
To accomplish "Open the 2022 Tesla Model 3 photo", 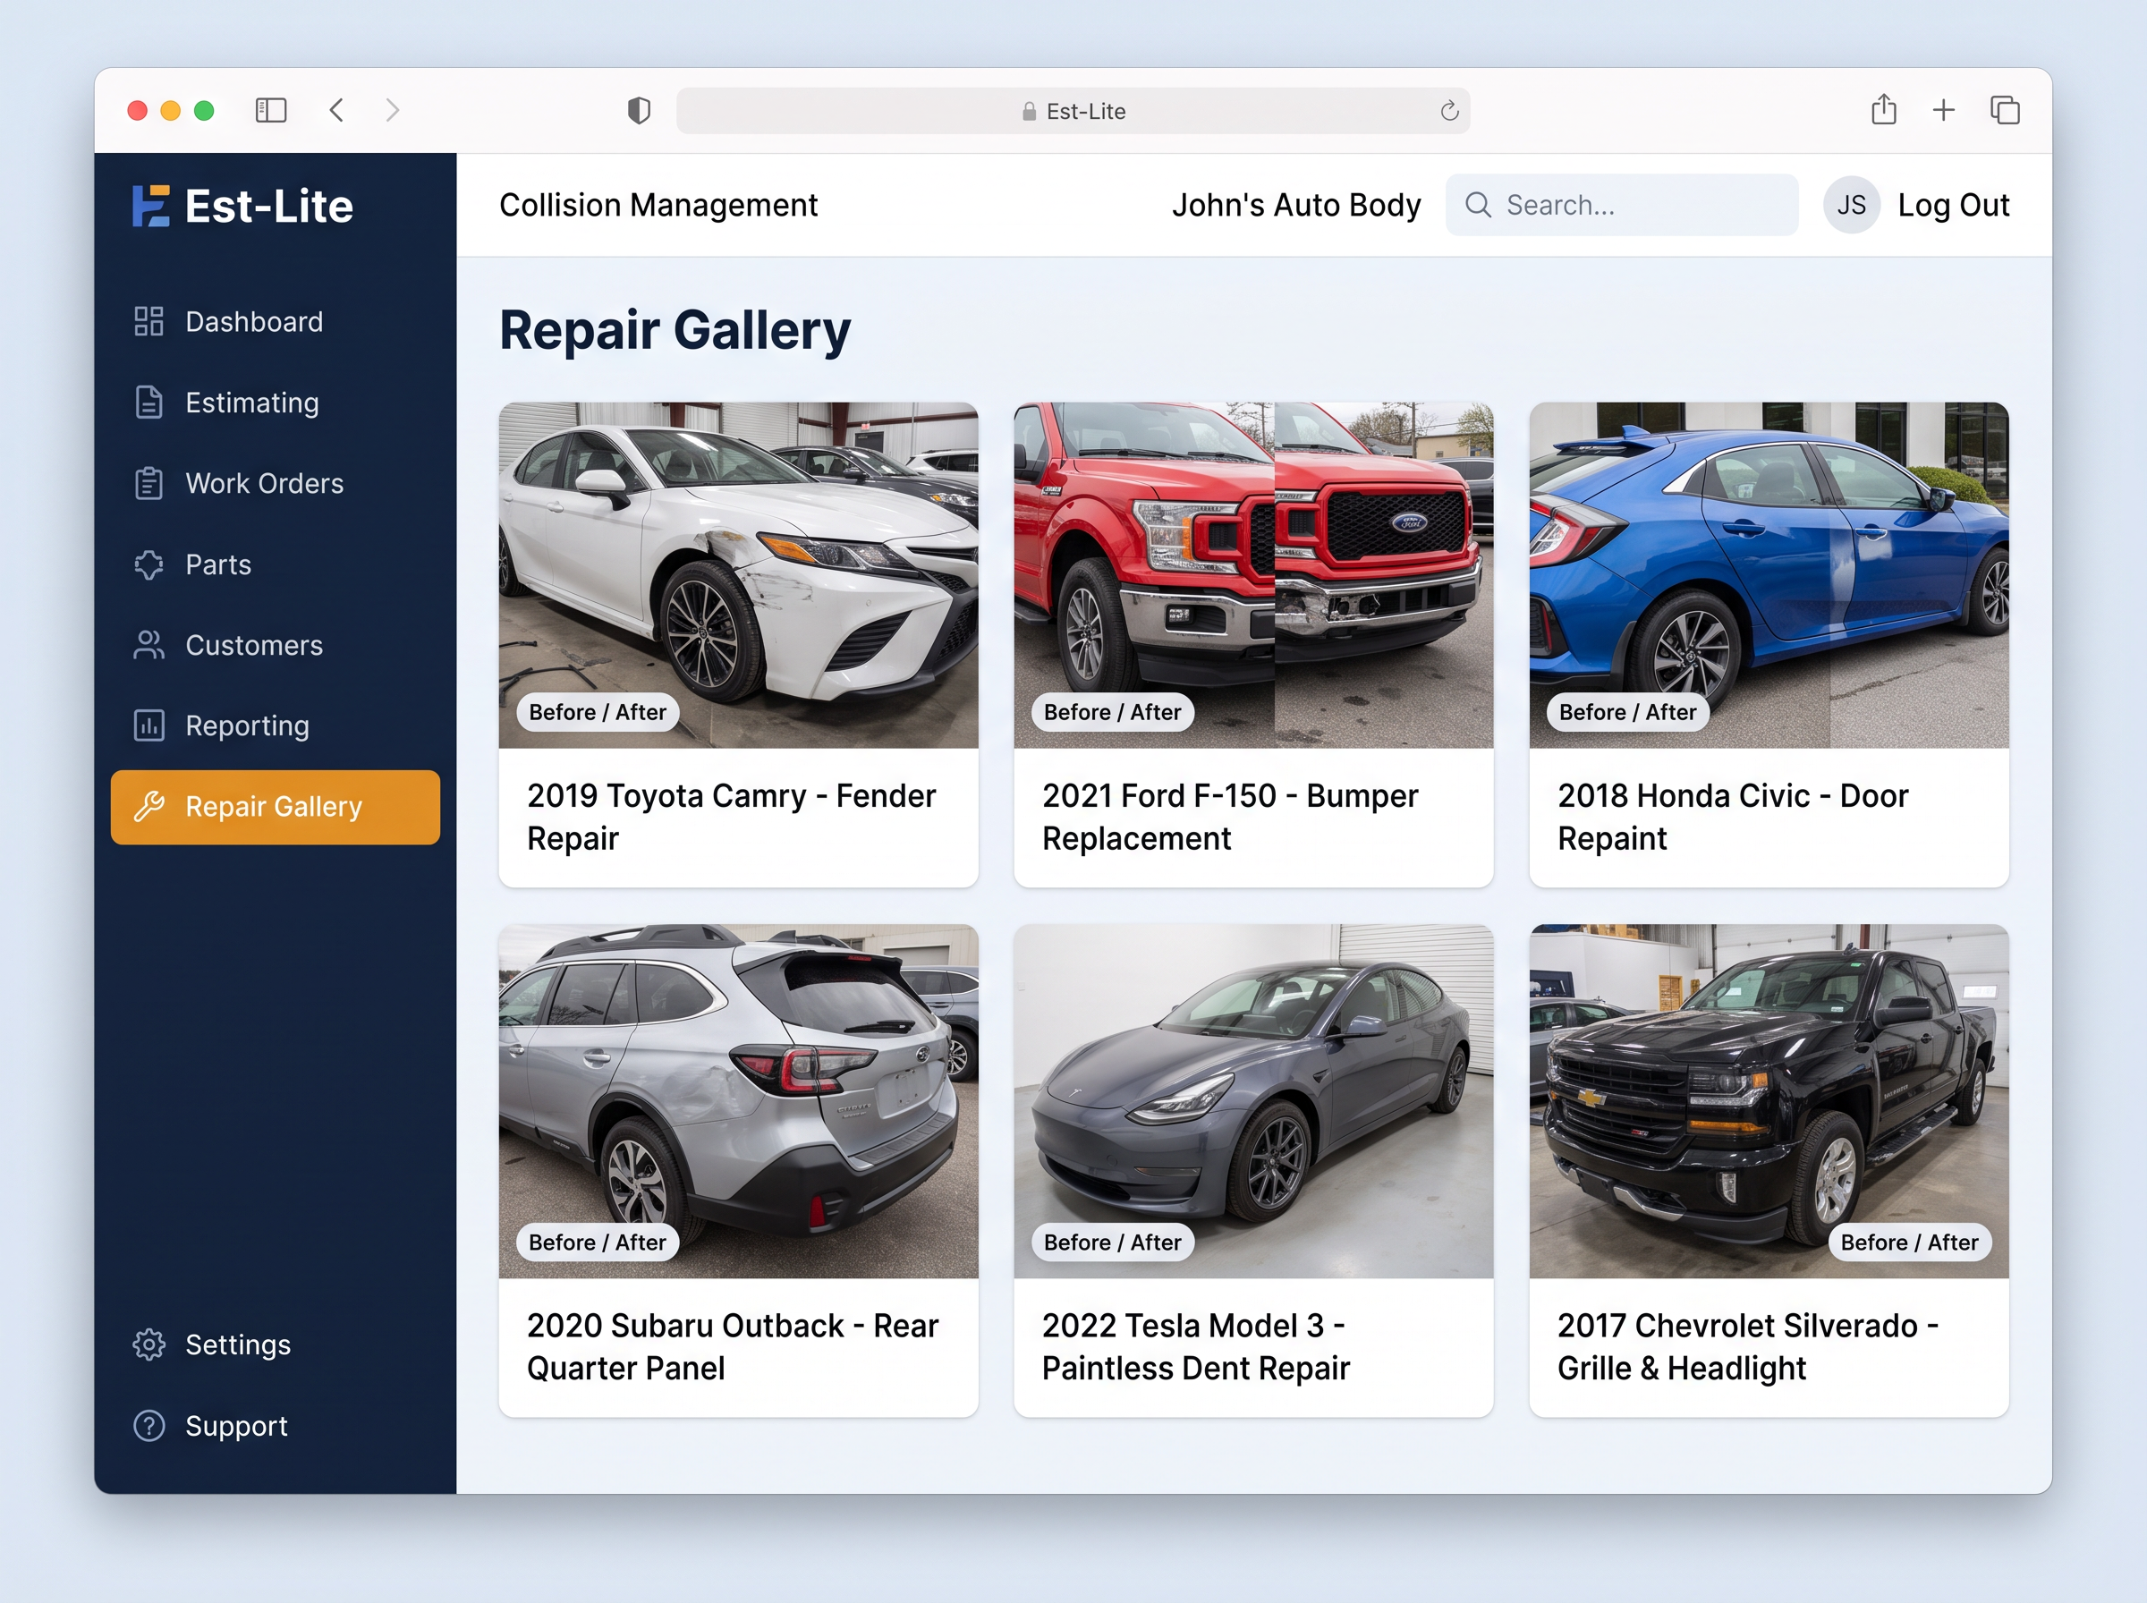I will tap(1253, 1101).
